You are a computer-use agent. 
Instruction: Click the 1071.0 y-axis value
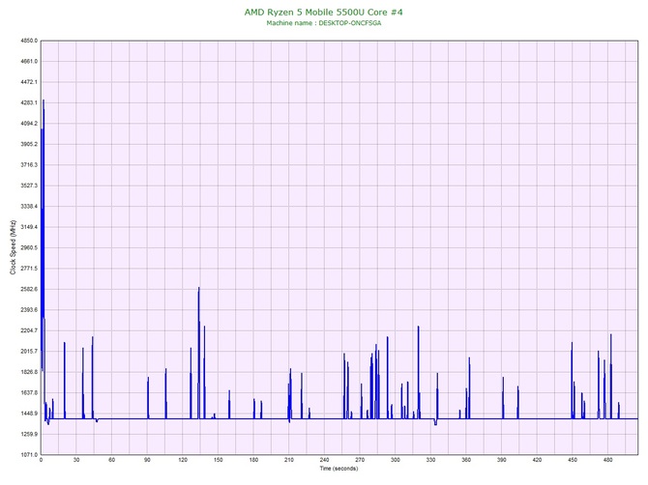tap(29, 455)
